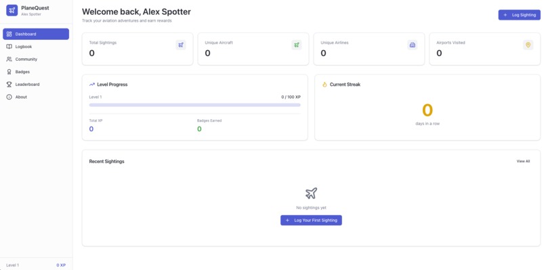Click the Alex Spotter name under PlaneQuest
This screenshot has width=546, height=270.
click(x=31, y=14)
